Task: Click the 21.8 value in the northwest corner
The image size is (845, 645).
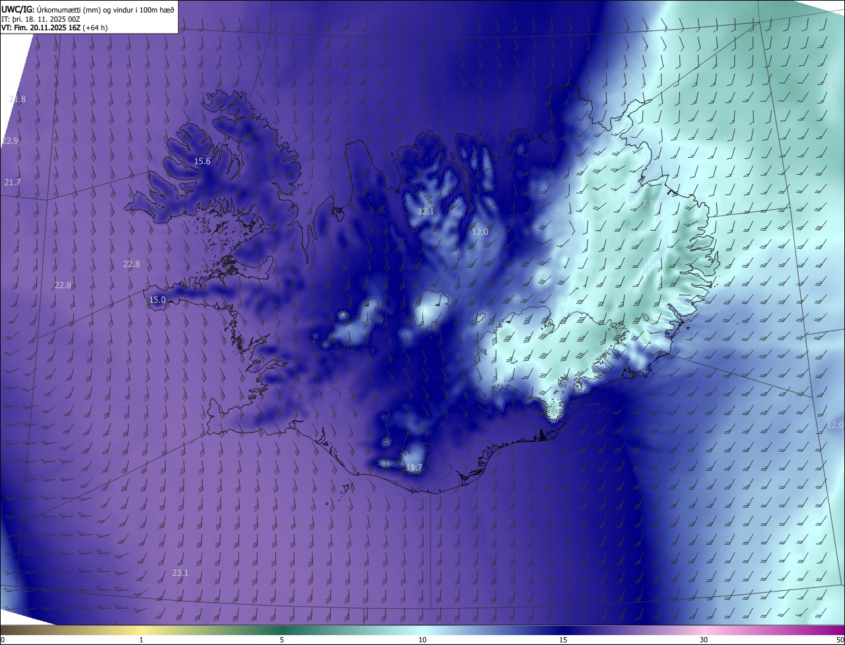Action: (17, 100)
